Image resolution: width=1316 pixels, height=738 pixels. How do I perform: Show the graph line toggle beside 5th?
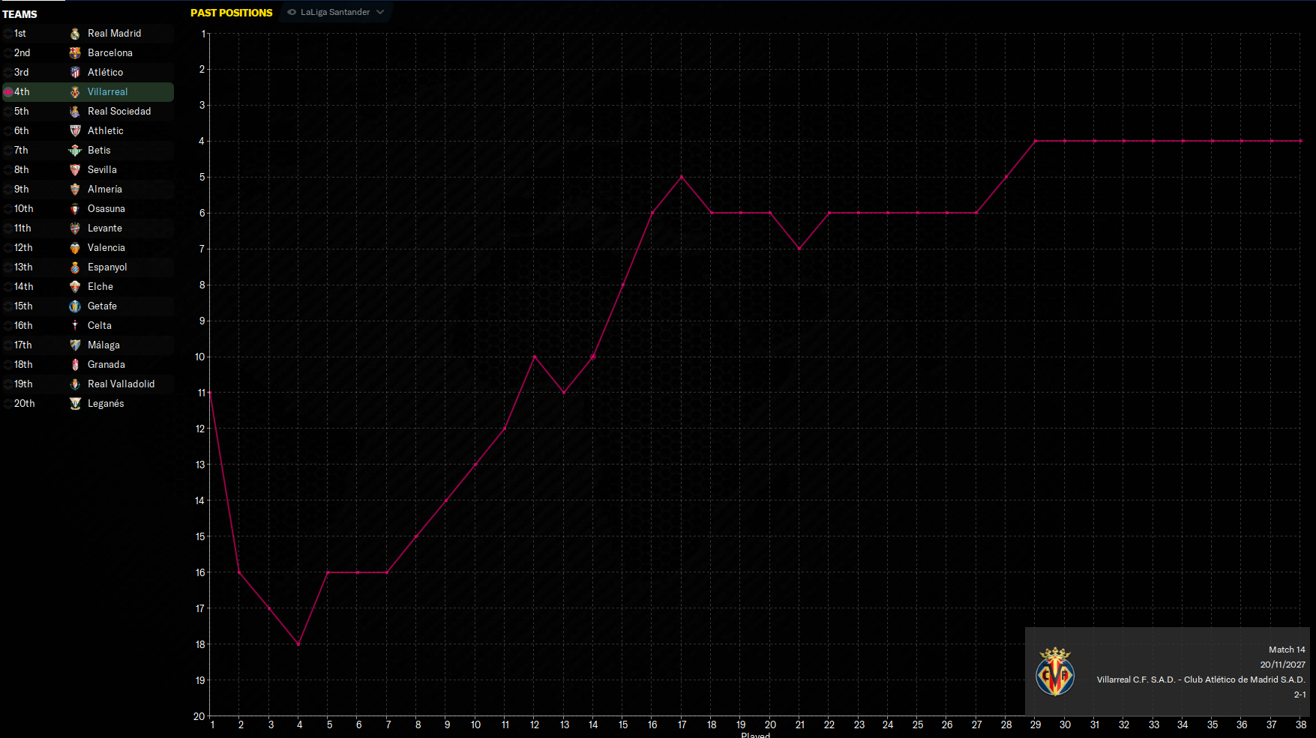point(7,112)
